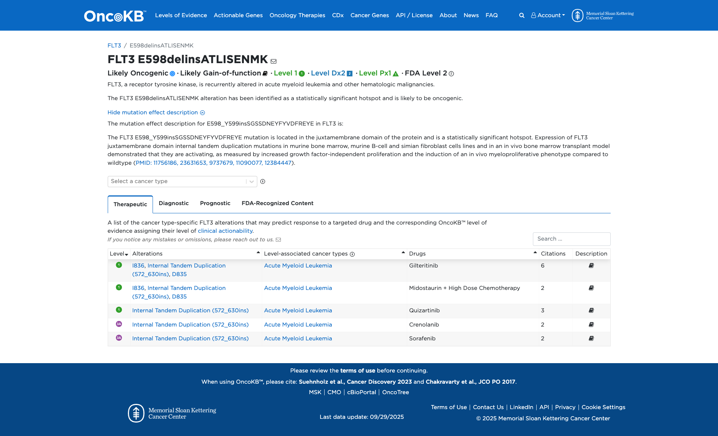718x436 pixels.
Task: Click the Likely Oncogenic bullseye icon
Action: click(x=172, y=74)
